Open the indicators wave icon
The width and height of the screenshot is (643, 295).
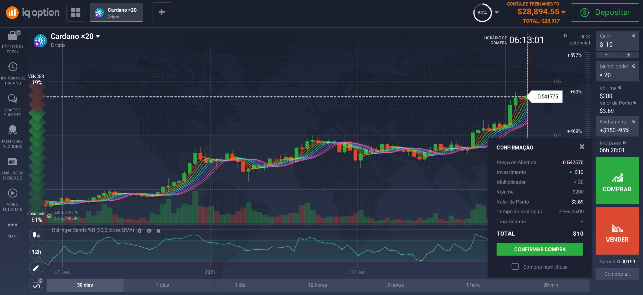[x=36, y=285]
